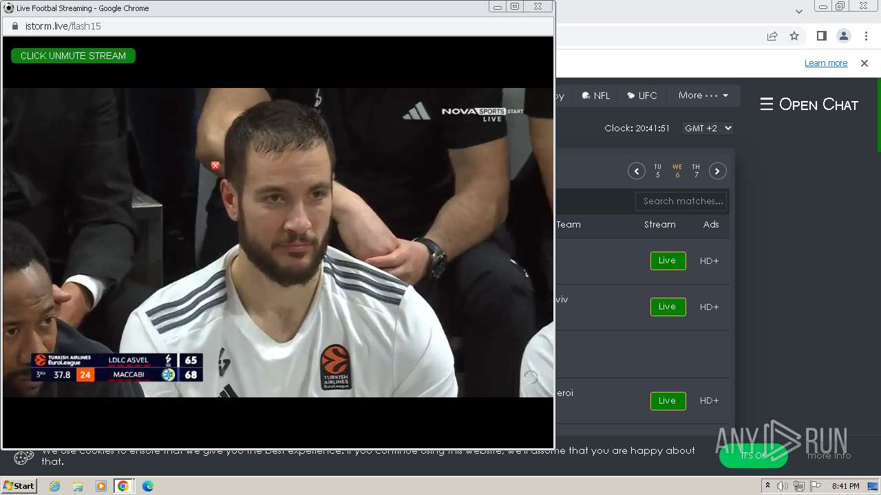Select Wednesday 6 in date picker

[677, 171]
